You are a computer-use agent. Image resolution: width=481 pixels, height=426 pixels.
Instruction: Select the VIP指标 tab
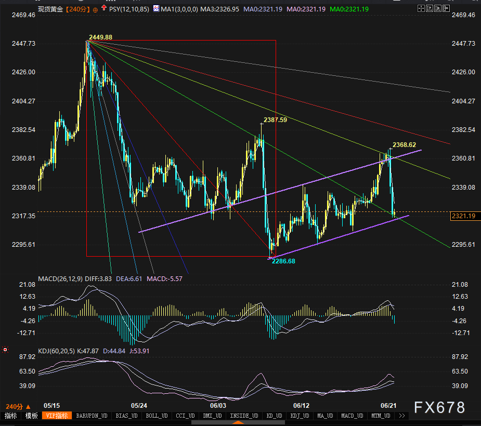point(57,416)
